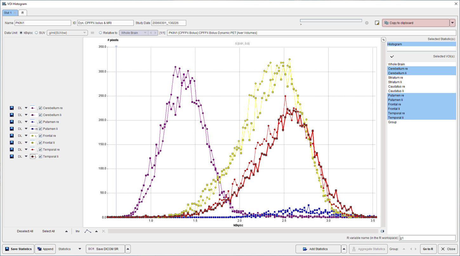Click the save icon for Putamen re curve
The width and height of the screenshot is (460, 256).
point(12,122)
